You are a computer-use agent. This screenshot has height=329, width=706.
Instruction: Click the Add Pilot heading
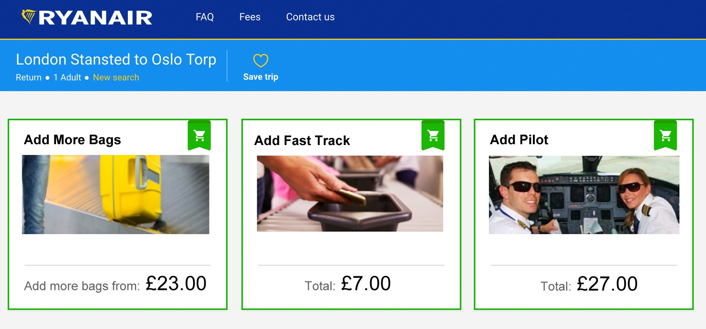519,140
